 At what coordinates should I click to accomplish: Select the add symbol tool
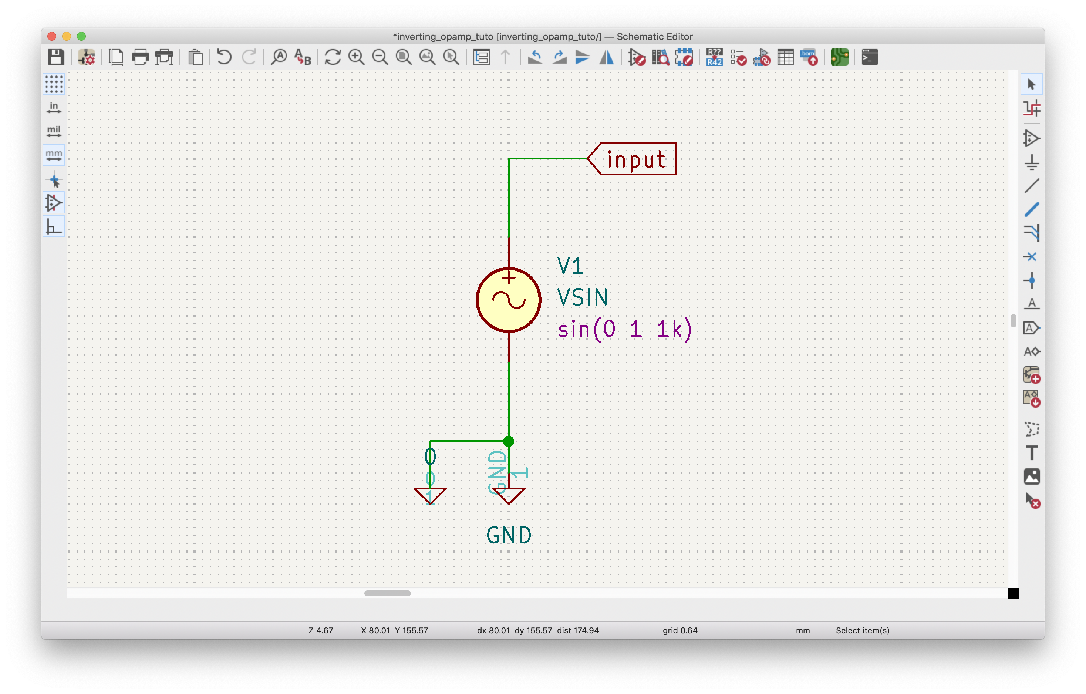(x=1034, y=138)
